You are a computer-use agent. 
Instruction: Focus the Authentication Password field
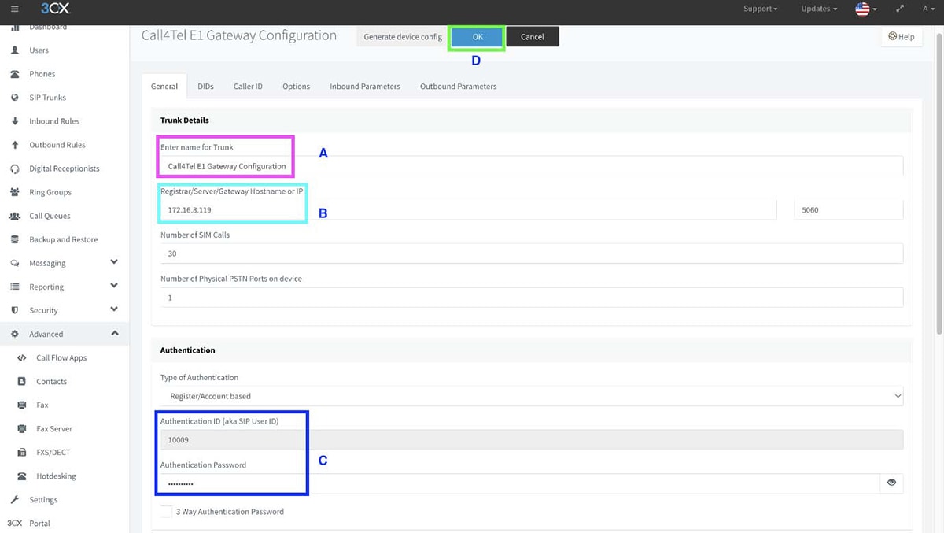tap(520, 483)
